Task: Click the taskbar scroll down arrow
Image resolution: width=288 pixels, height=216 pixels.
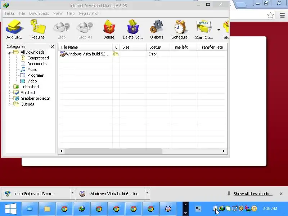Action: pyautogui.click(x=185, y=213)
